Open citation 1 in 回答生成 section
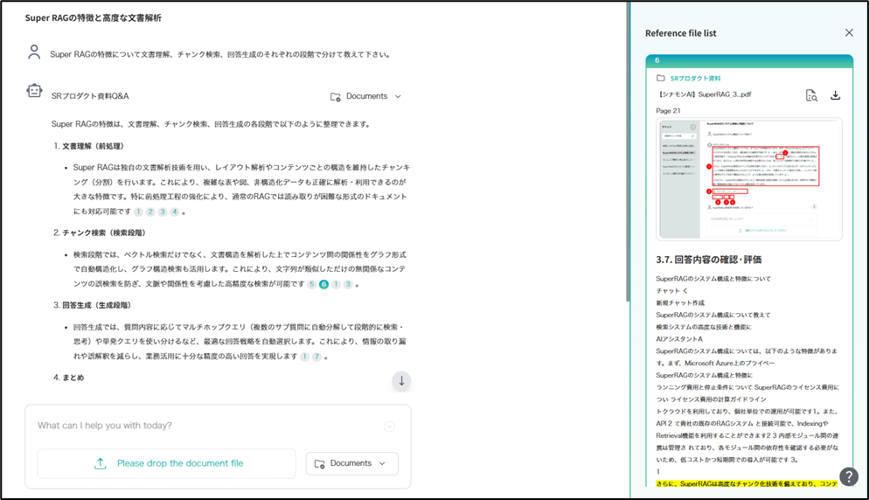 tap(304, 357)
